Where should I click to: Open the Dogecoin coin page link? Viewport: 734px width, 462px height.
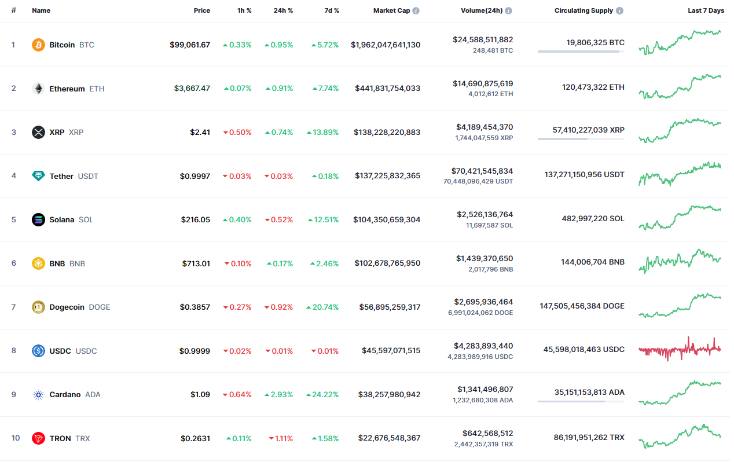click(x=80, y=307)
